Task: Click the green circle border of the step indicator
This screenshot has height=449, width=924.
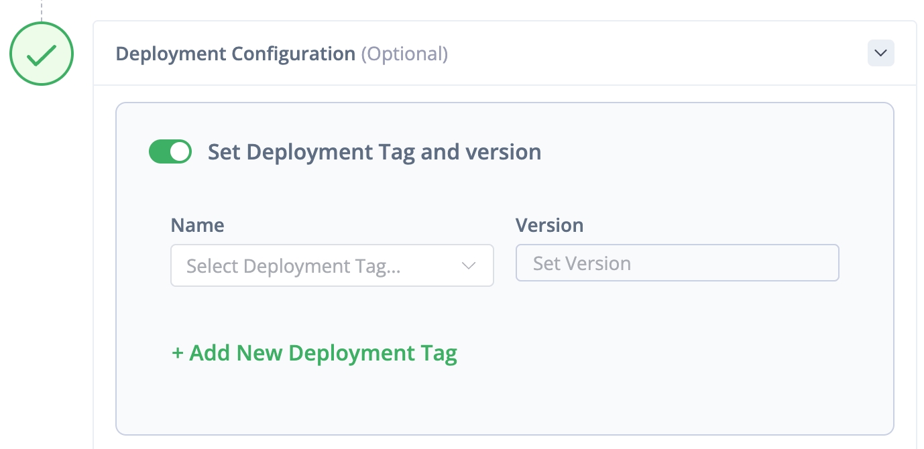Action: [11, 54]
